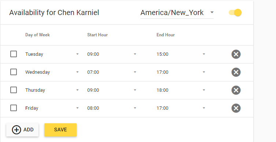This screenshot has width=276, height=142.
Task: Click the End Hour column header
Action: point(165,35)
